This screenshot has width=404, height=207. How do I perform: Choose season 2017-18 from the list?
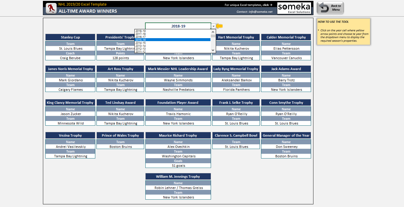pos(173,34)
